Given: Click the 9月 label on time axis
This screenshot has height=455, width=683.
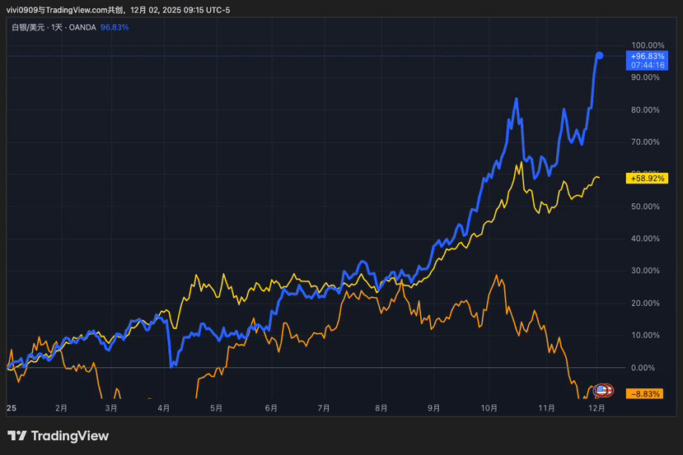Looking at the screenshot, I should coord(434,407).
